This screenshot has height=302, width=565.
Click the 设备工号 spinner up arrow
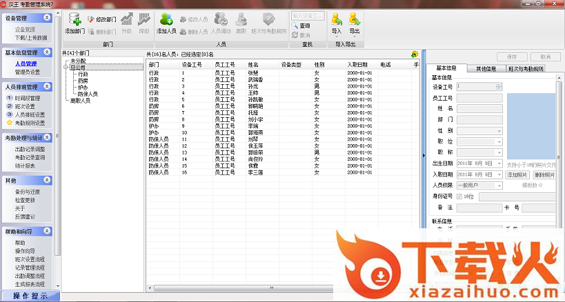pyautogui.click(x=499, y=85)
